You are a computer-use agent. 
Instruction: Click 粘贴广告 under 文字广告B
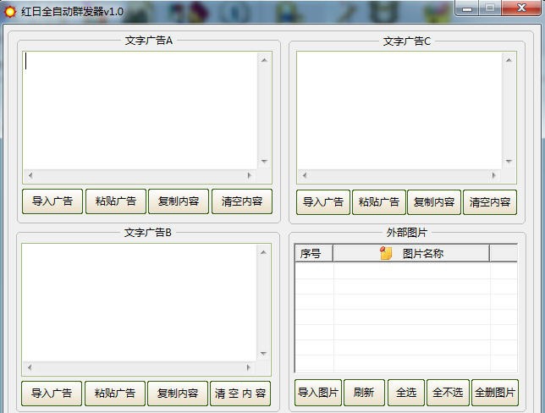[x=115, y=394]
